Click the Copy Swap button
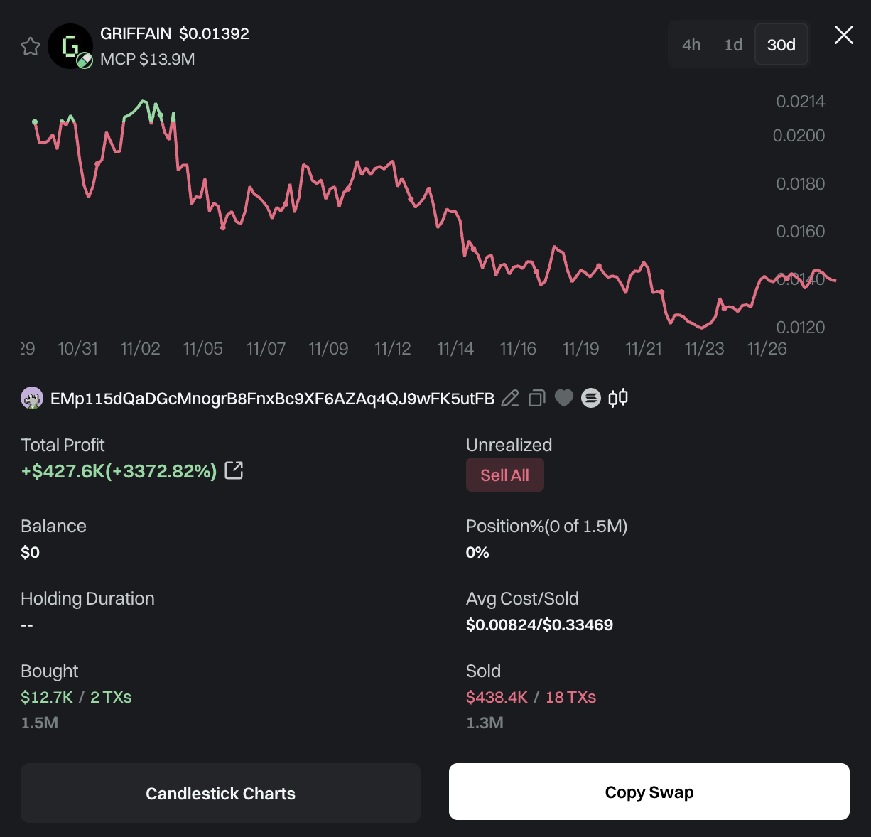The width and height of the screenshot is (871, 837). 649,792
